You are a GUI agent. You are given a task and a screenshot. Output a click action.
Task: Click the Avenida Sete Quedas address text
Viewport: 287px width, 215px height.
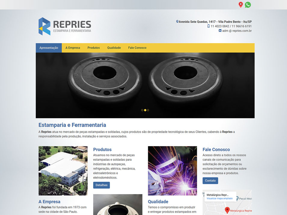[x=215, y=22]
